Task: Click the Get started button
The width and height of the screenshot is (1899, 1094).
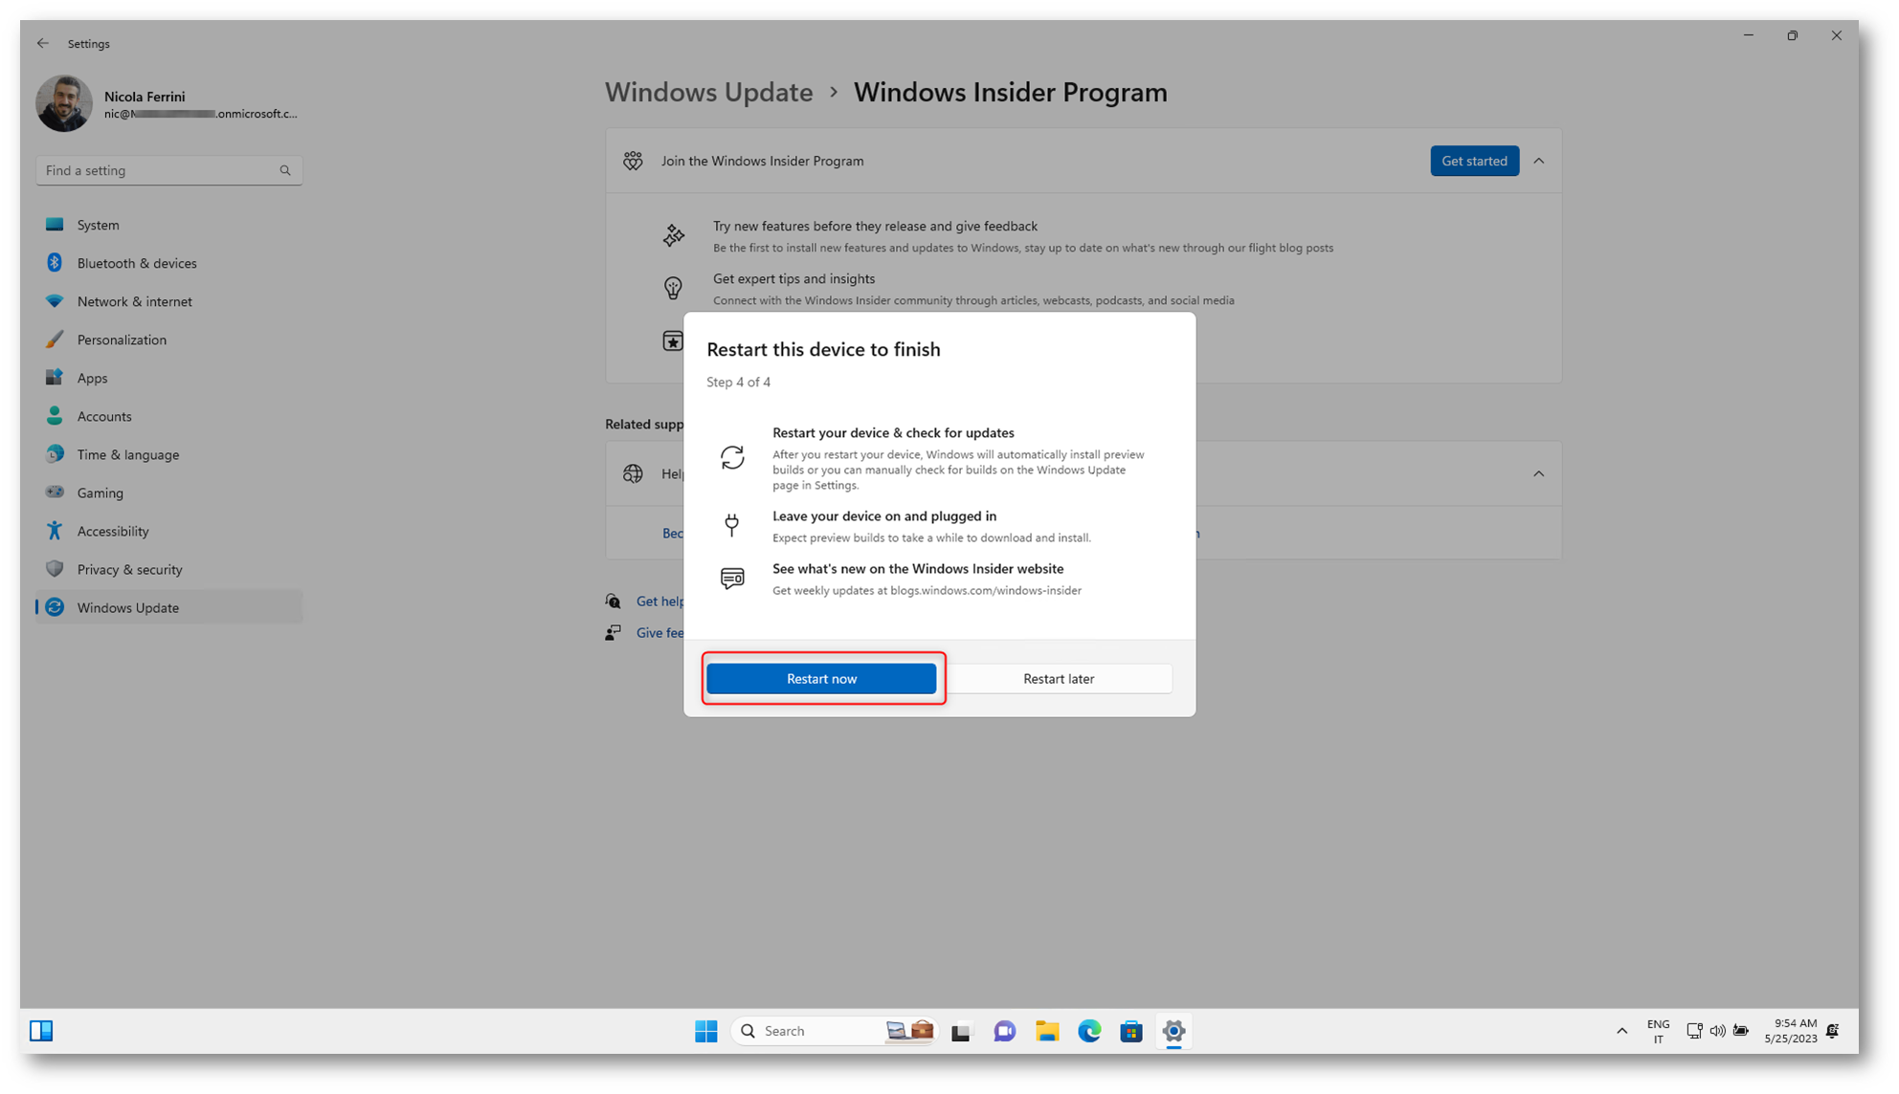Action: (1473, 161)
